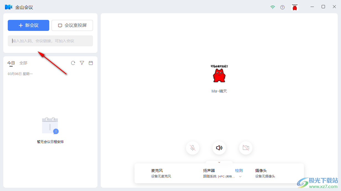This screenshot has height=191, width=341.
Task: Close the 金山会议 window
Action: point(334,7)
